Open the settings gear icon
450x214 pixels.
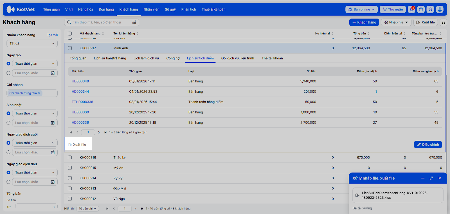pyautogui.click(x=430, y=9)
